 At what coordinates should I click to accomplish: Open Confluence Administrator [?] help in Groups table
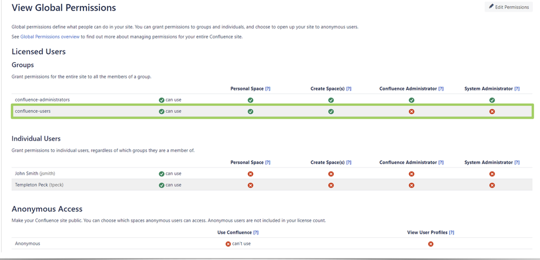[441, 89]
